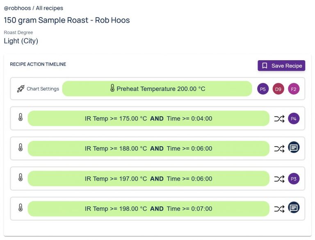Click the Save Recipe button
The width and height of the screenshot is (315, 240).
[281, 66]
